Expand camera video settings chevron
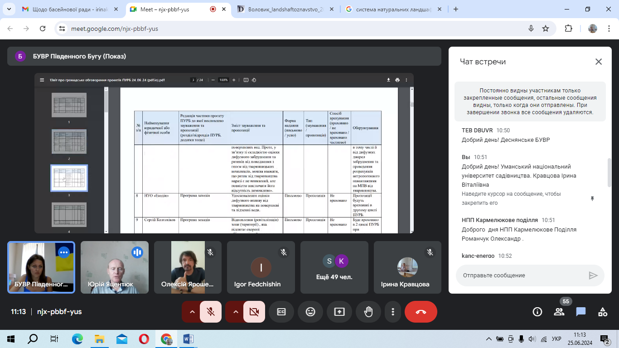Screen dimensions: 619x348 tap(235, 312)
